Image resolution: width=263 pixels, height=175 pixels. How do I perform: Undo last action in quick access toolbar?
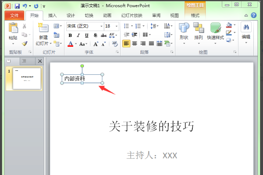[x=25, y=6]
